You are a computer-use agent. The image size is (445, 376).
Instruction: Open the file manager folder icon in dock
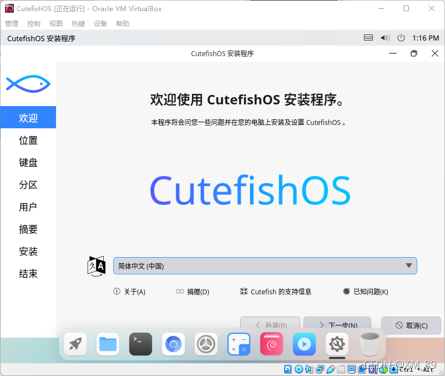[108, 344]
